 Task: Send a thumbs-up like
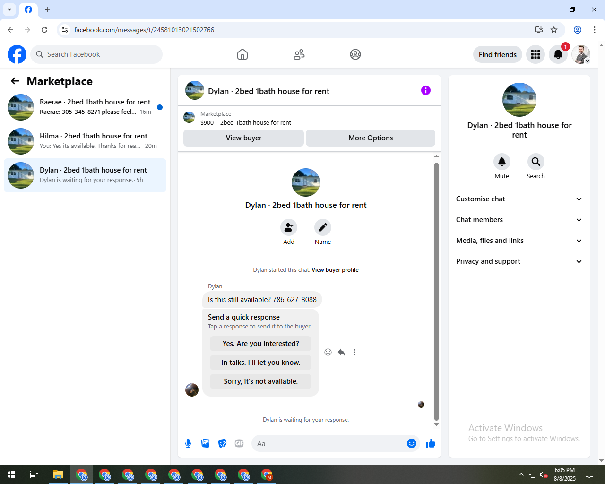(x=431, y=443)
